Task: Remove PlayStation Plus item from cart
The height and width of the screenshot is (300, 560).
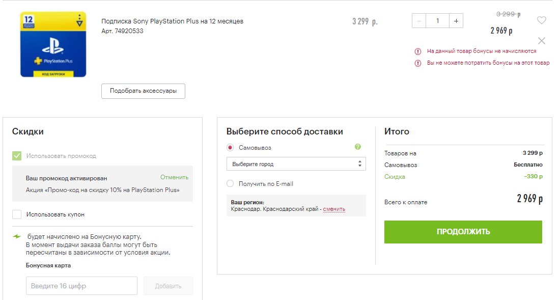Action: (x=541, y=41)
